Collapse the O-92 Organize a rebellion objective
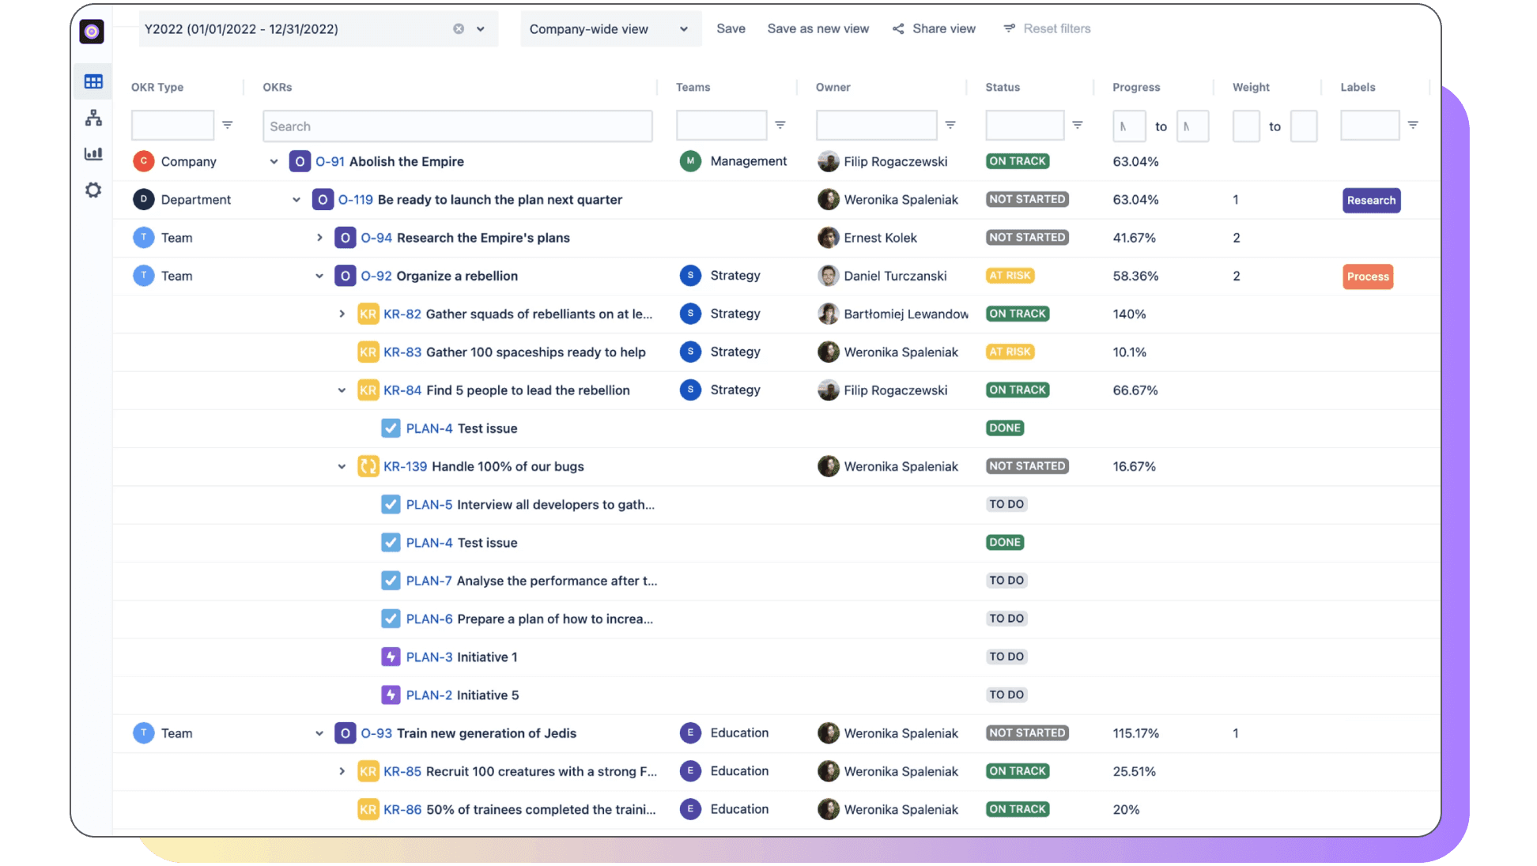Viewport: 1537px width, 866px height. tap(319, 276)
